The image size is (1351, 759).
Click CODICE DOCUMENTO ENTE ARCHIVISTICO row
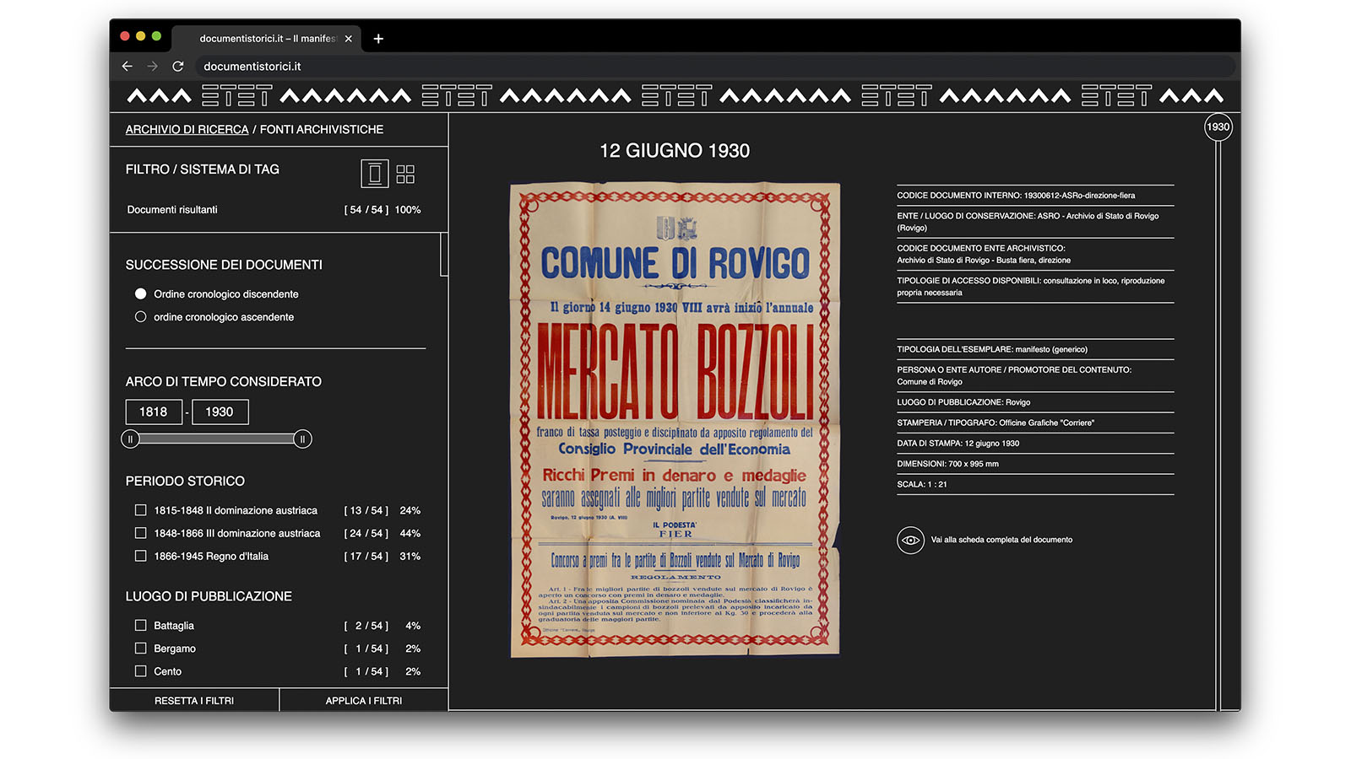pyautogui.click(x=1035, y=254)
